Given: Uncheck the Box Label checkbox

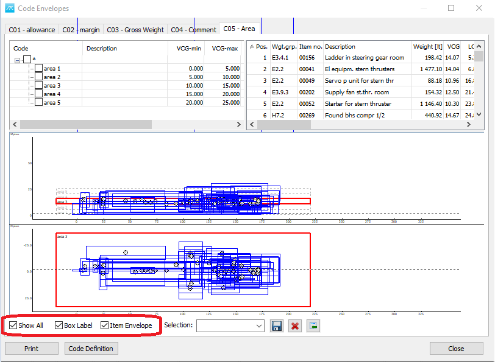Looking at the screenshot, I should [x=59, y=325].
